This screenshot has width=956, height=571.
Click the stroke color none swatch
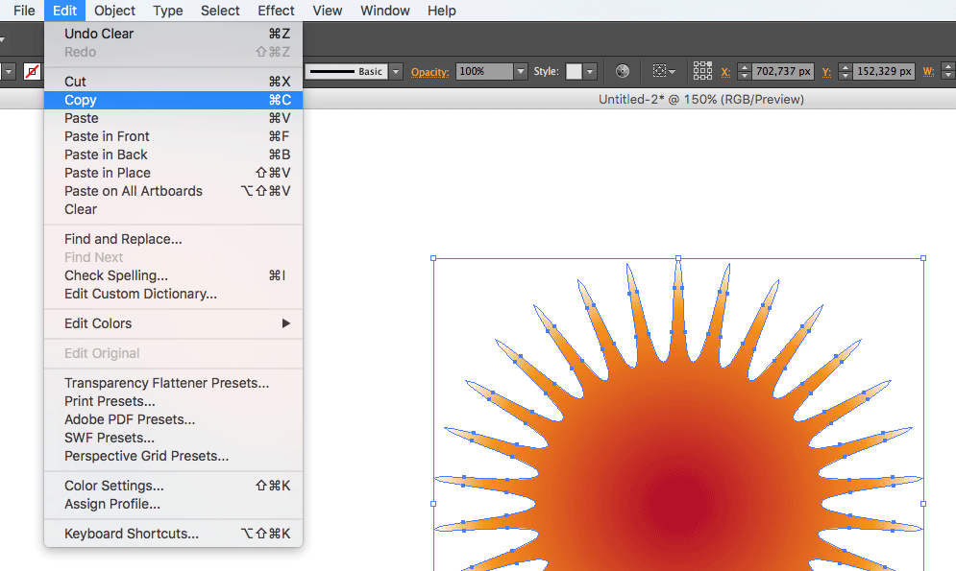[32, 72]
